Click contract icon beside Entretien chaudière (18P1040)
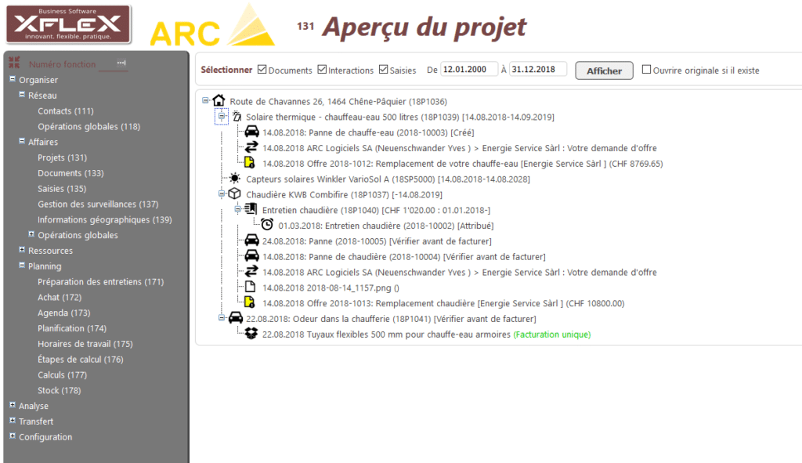 [251, 209]
